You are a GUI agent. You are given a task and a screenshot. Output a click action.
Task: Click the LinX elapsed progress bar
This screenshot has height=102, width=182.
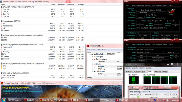(154, 97)
